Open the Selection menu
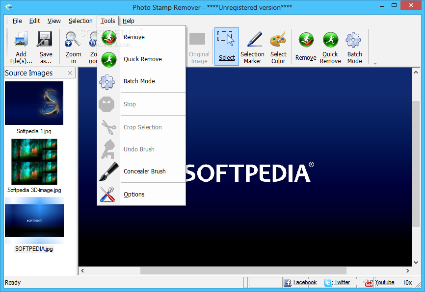The image size is (425, 292). coord(80,21)
